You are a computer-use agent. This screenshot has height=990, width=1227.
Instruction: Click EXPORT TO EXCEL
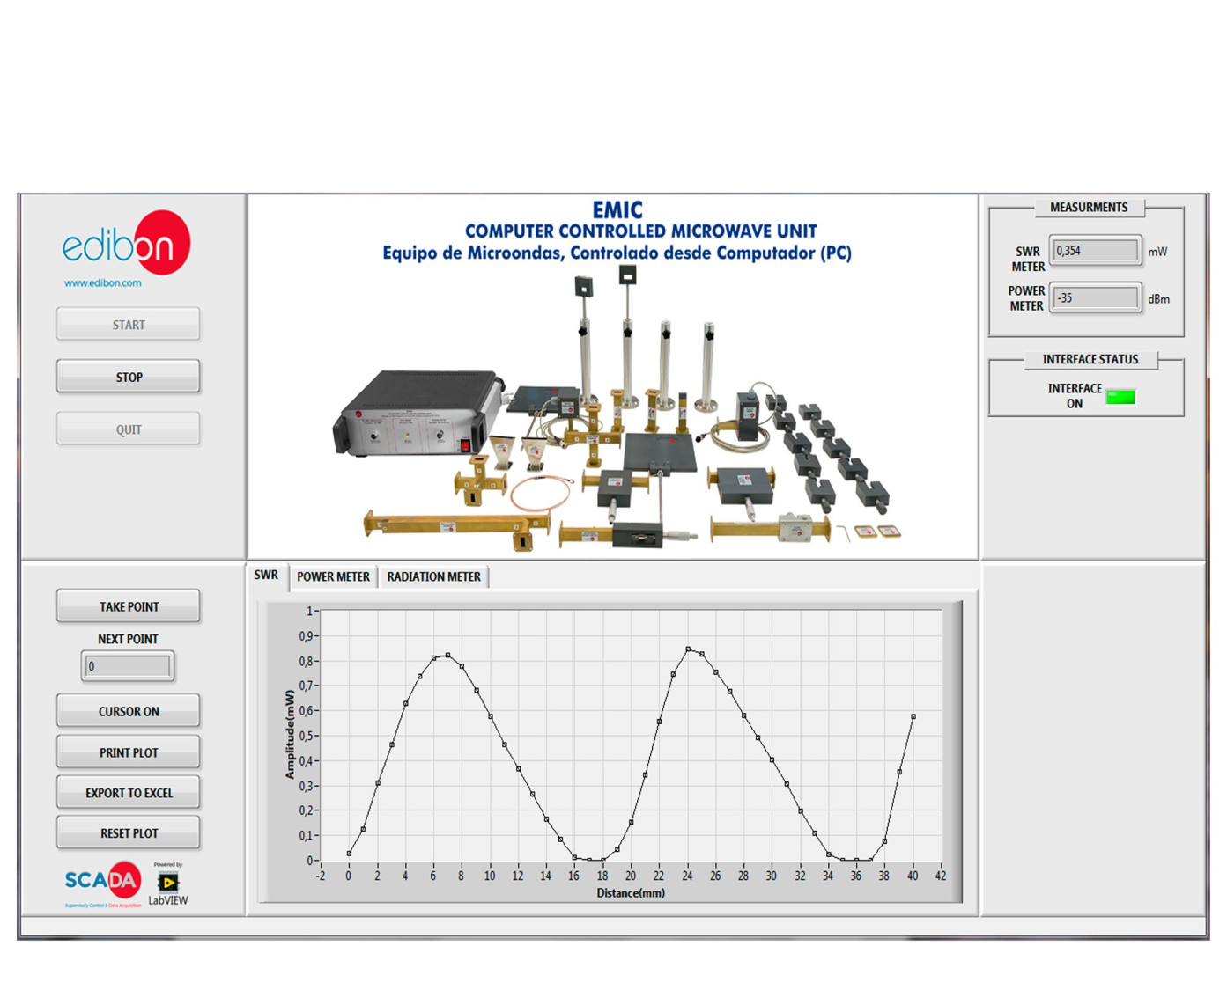click(x=128, y=792)
